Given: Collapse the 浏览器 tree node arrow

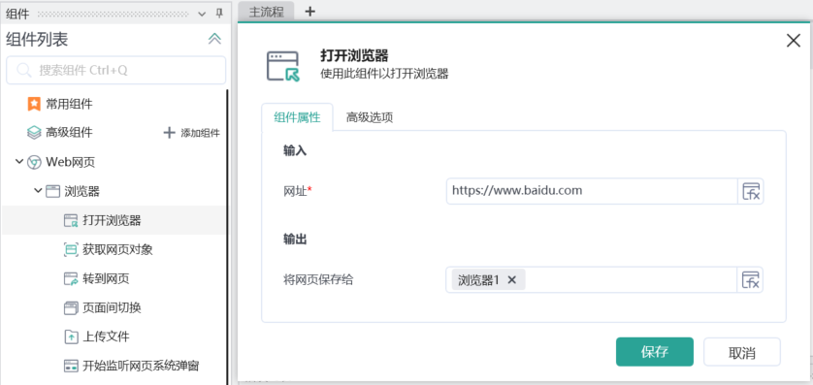Looking at the screenshot, I should click(x=38, y=191).
